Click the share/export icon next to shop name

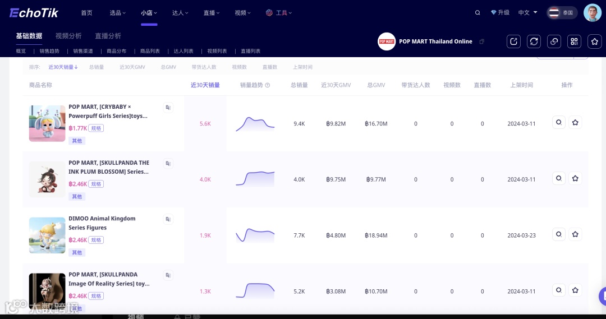(x=513, y=41)
